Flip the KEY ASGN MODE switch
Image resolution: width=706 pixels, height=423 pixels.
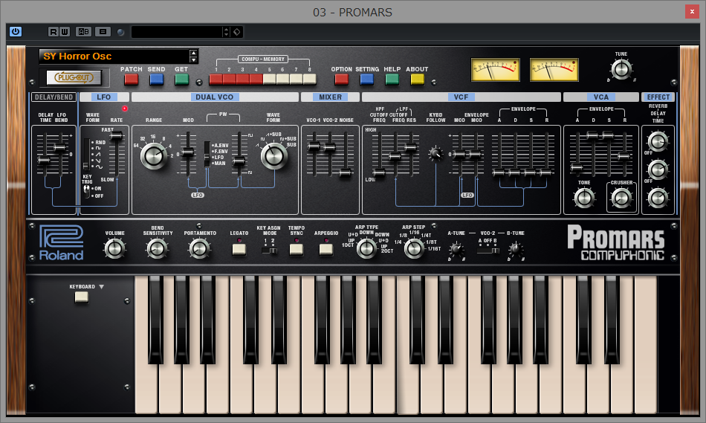tap(269, 251)
